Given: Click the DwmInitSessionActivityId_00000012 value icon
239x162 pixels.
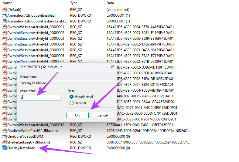Looking at the screenshot, I should coord(4,125).
